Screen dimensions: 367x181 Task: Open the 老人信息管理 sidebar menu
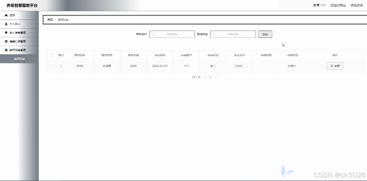click(17, 33)
